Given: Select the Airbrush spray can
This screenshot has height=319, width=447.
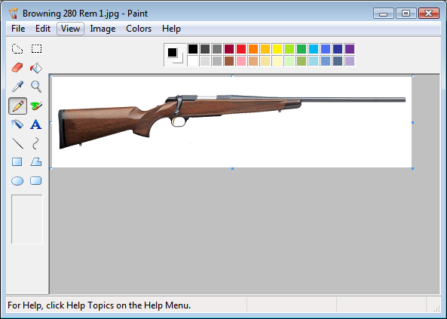Looking at the screenshot, I should click(x=17, y=124).
